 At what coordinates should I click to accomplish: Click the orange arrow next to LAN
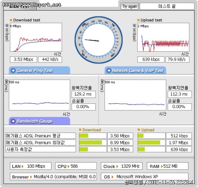(23, 166)
